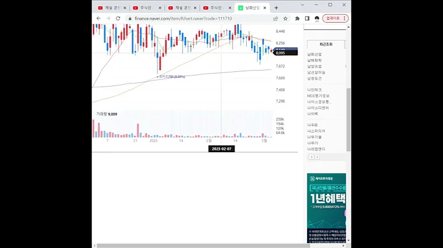This screenshot has width=443, height=248.
Task: Bookmark this page with the star icon
Action: click(x=285, y=18)
